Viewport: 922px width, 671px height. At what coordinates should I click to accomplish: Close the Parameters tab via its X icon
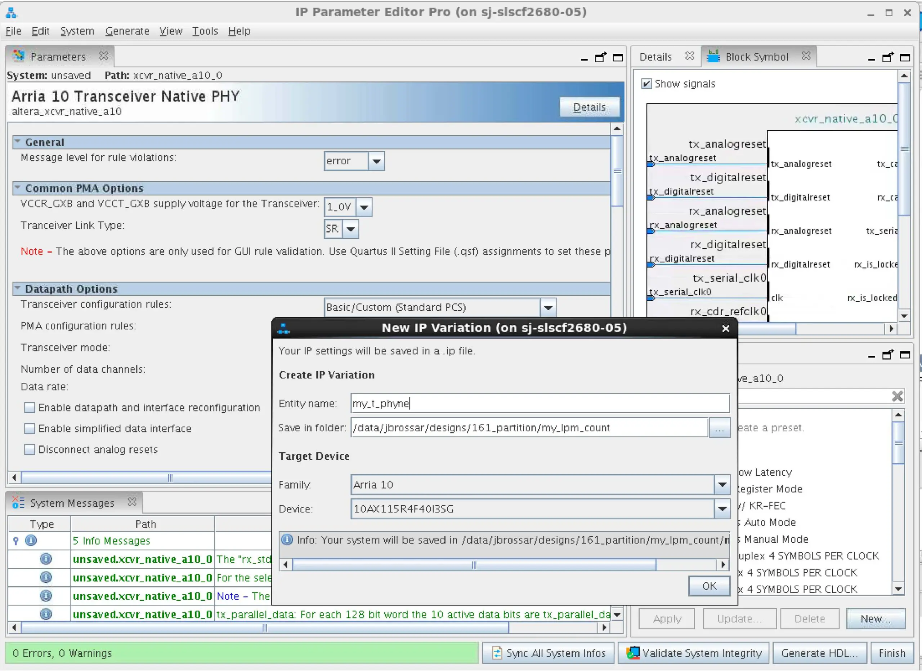click(104, 56)
